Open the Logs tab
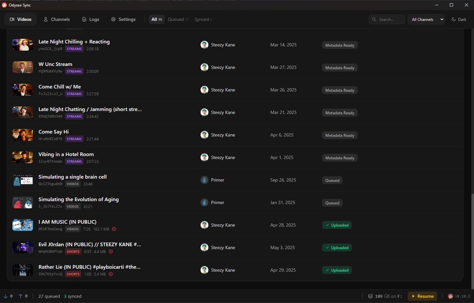The width and height of the screenshot is (474, 303). click(x=90, y=19)
